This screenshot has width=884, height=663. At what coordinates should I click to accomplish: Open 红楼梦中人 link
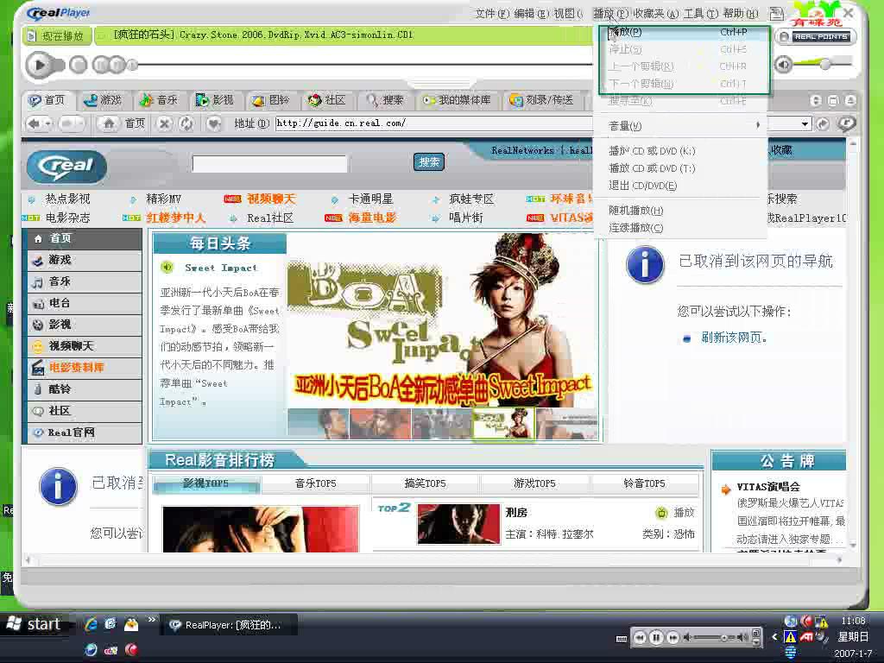(175, 218)
